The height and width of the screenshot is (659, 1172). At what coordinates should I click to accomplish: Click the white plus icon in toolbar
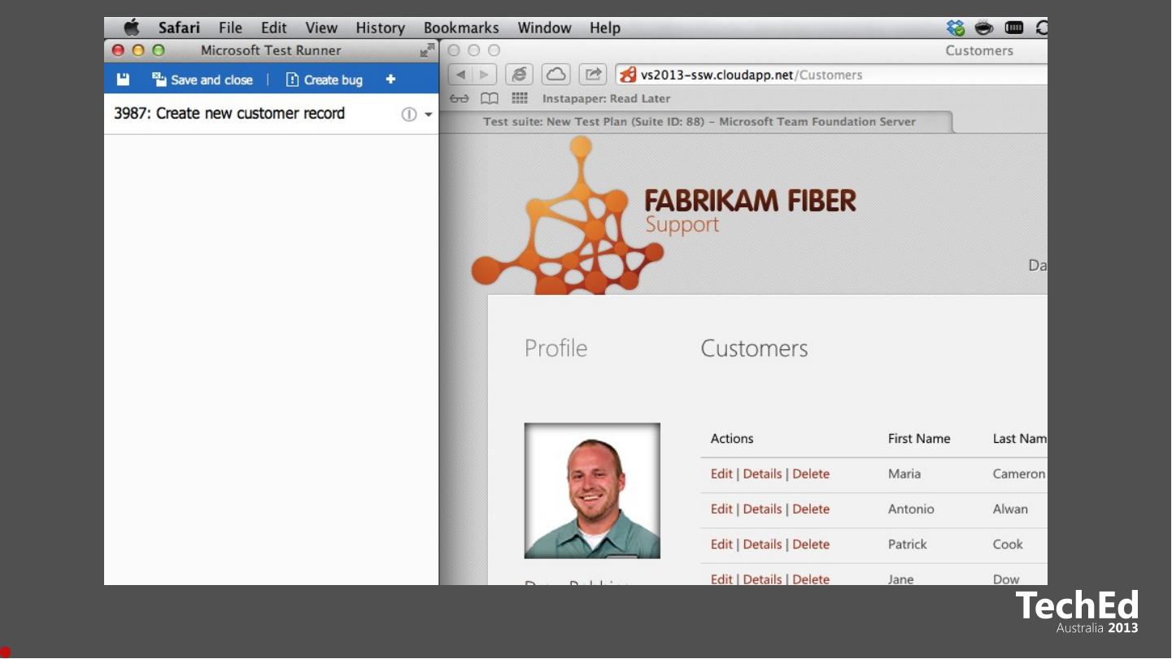pos(390,79)
